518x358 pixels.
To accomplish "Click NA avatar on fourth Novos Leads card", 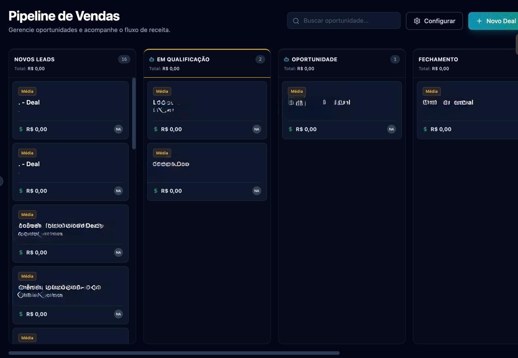I will [x=118, y=314].
